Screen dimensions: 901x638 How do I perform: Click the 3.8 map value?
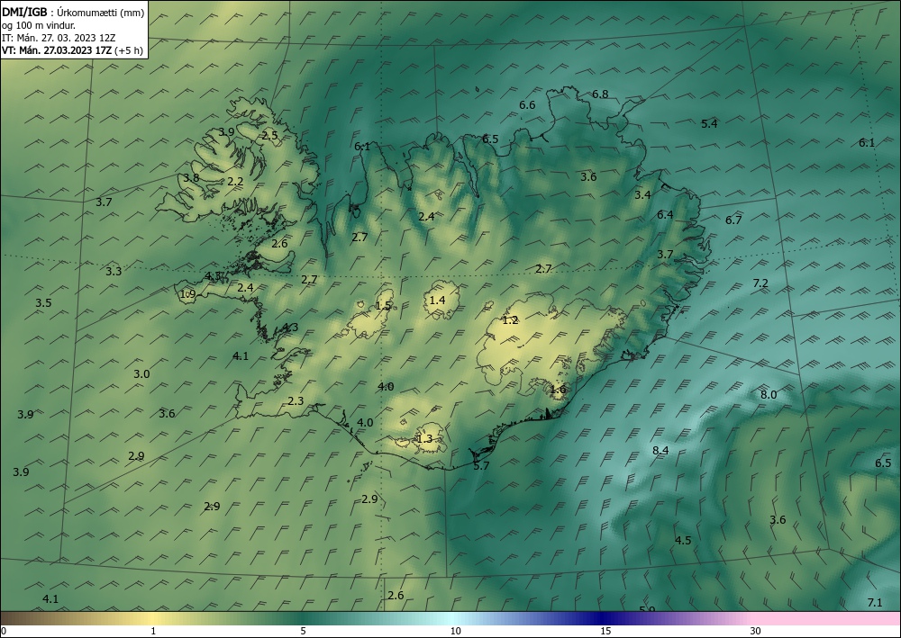click(191, 178)
